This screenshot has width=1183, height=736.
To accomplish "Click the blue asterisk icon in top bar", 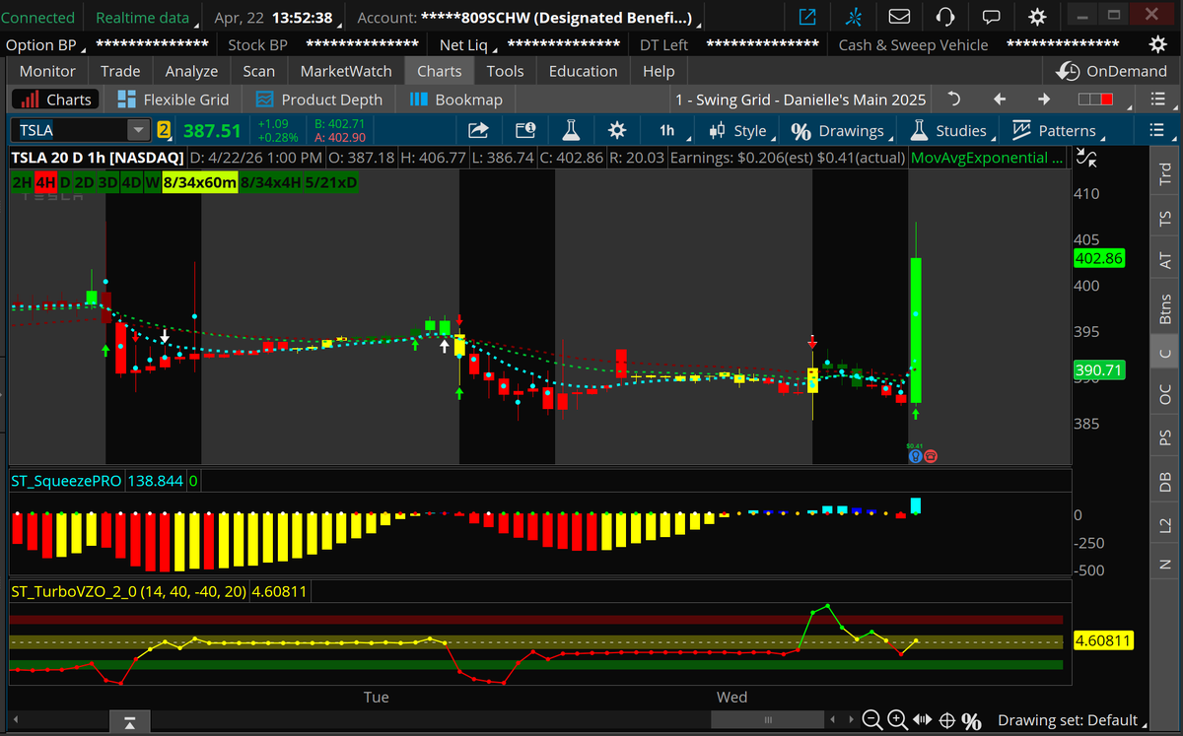I will (854, 18).
